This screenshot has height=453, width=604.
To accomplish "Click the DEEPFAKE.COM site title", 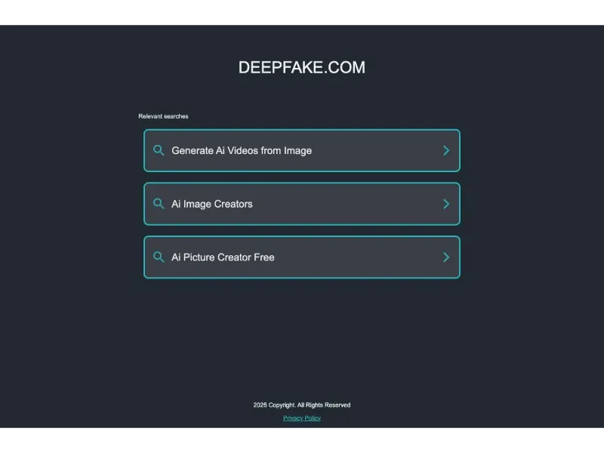I will point(302,67).
